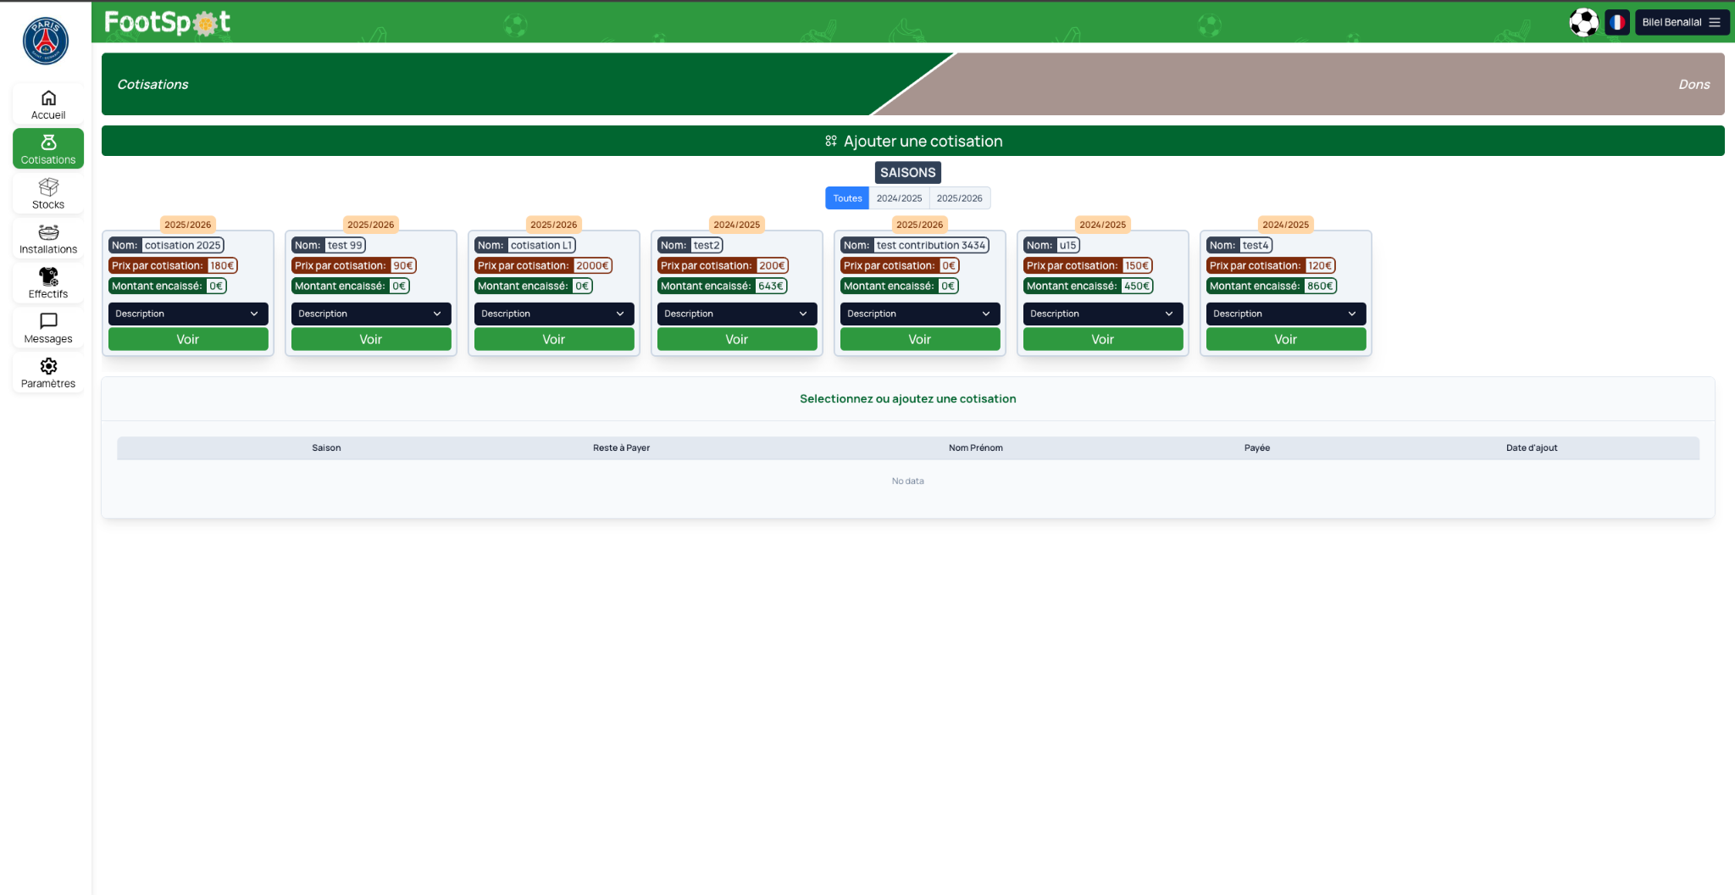
Task: Click the Nom Prénom column header
Action: click(x=975, y=447)
